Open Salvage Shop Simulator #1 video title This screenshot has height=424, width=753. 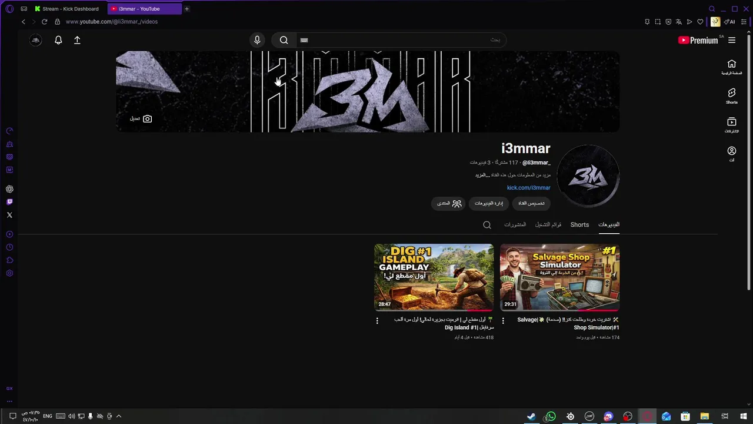pyautogui.click(x=568, y=323)
